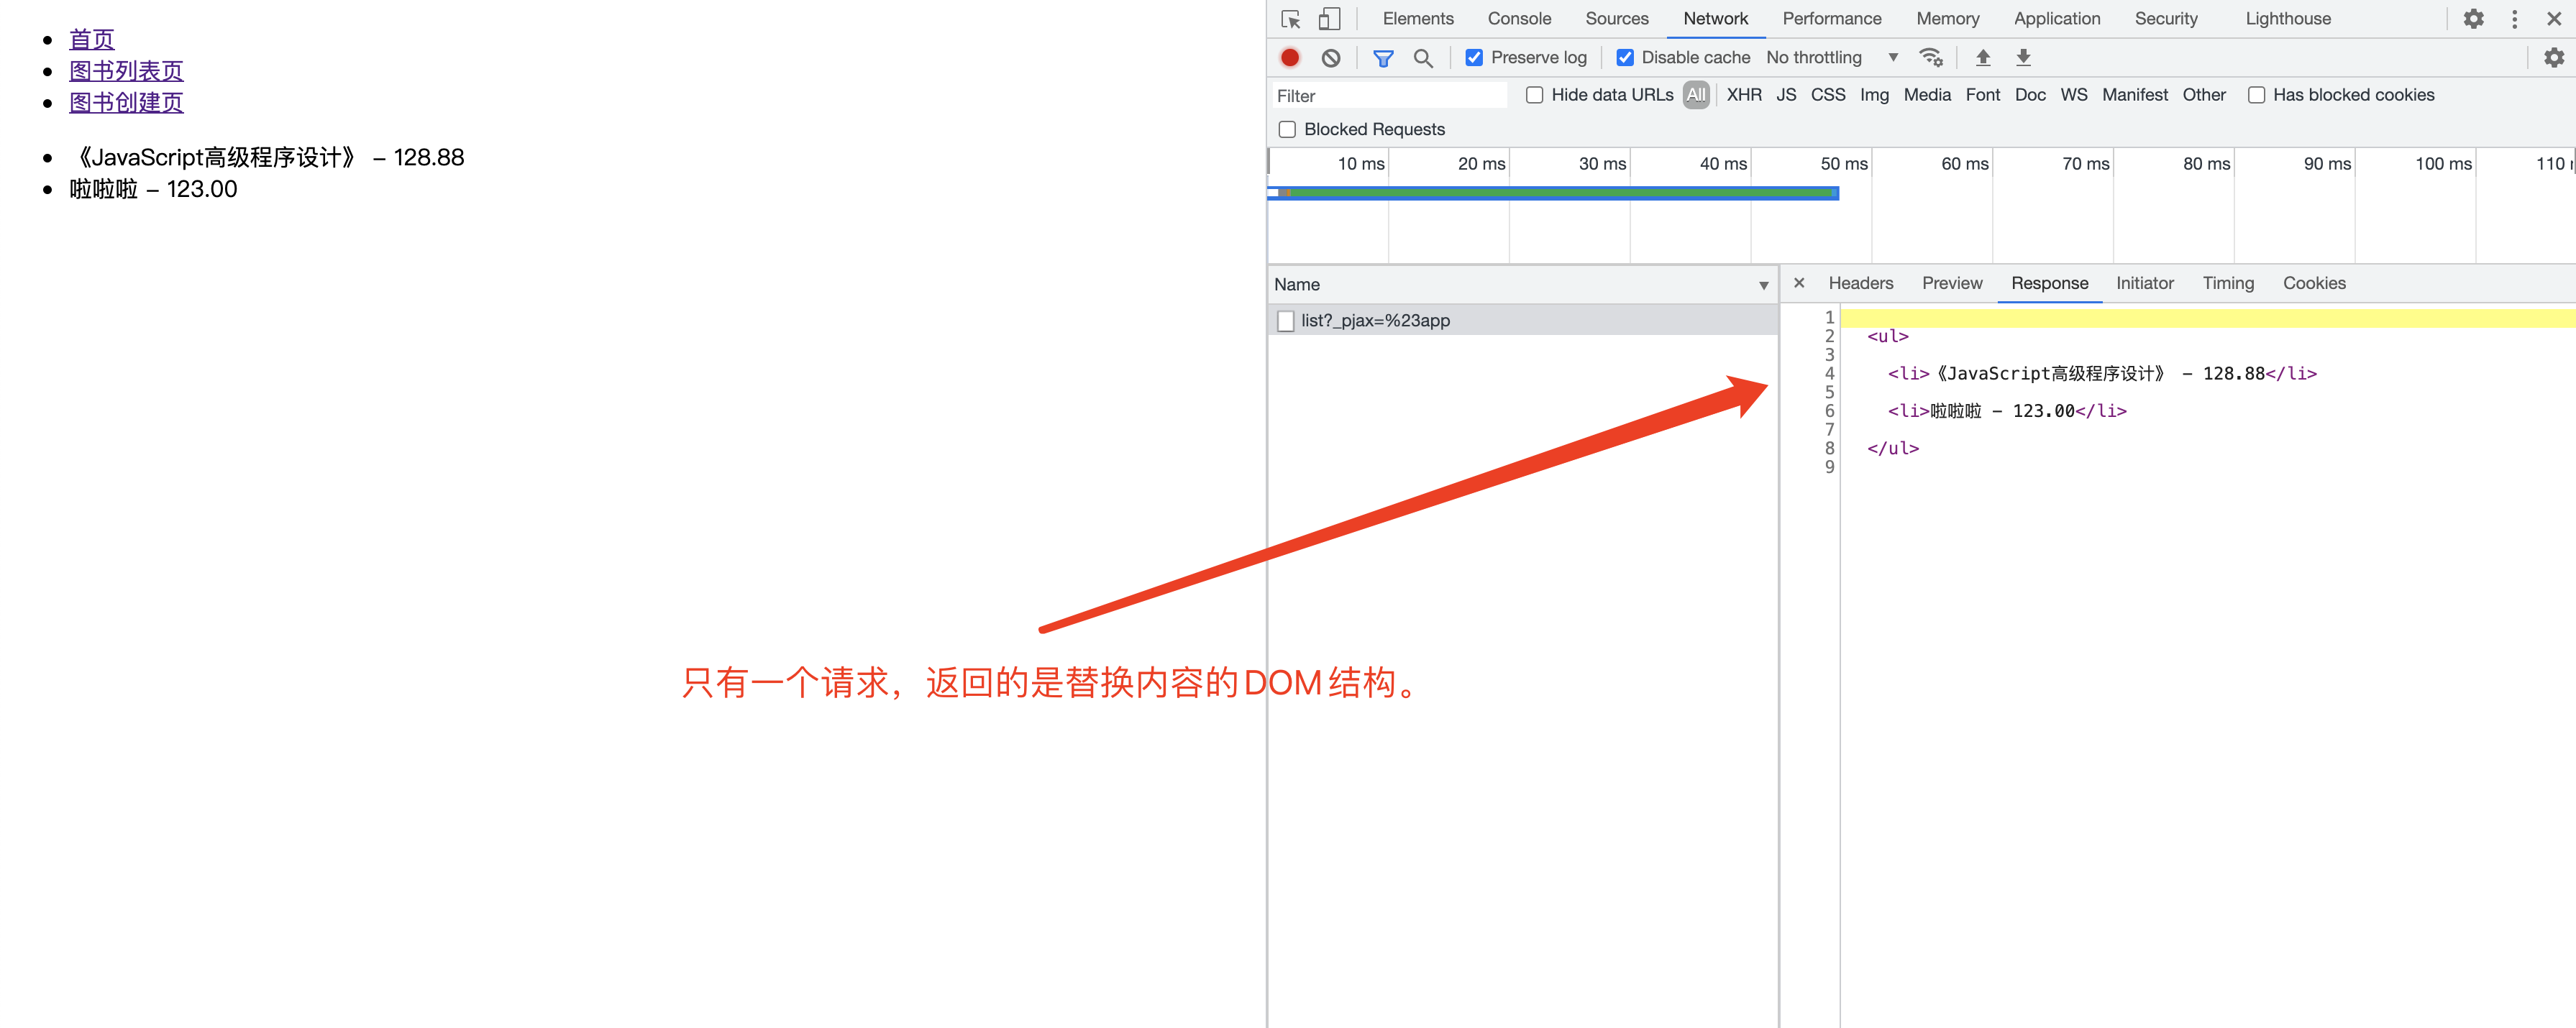Open Network panel settings gear

pos(2554,58)
